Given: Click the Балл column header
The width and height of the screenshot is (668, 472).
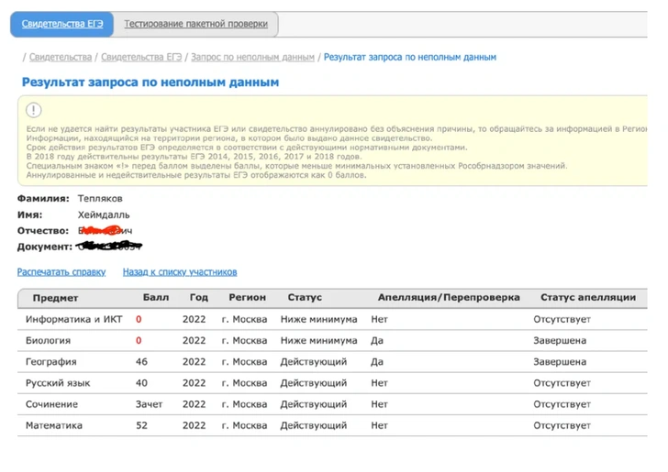Looking at the screenshot, I should pyautogui.click(x=156, y=298).
